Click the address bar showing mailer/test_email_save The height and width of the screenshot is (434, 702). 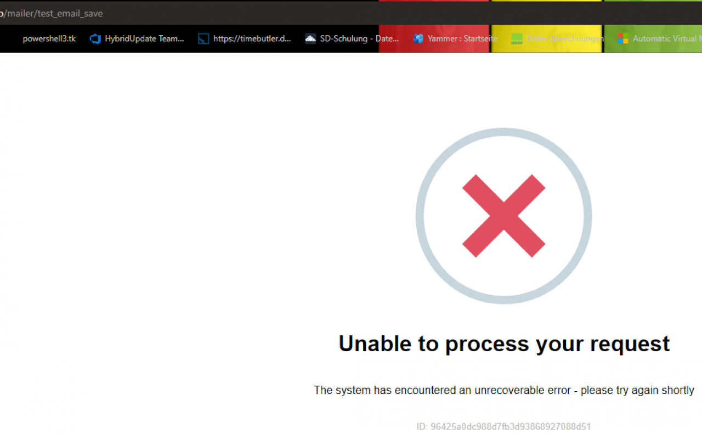(x=351, y=13)
